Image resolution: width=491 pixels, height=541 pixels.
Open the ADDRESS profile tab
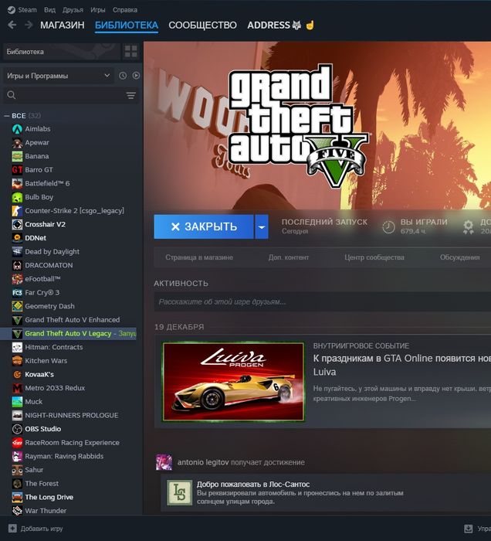pyautogui.click(x=280, y=26)
